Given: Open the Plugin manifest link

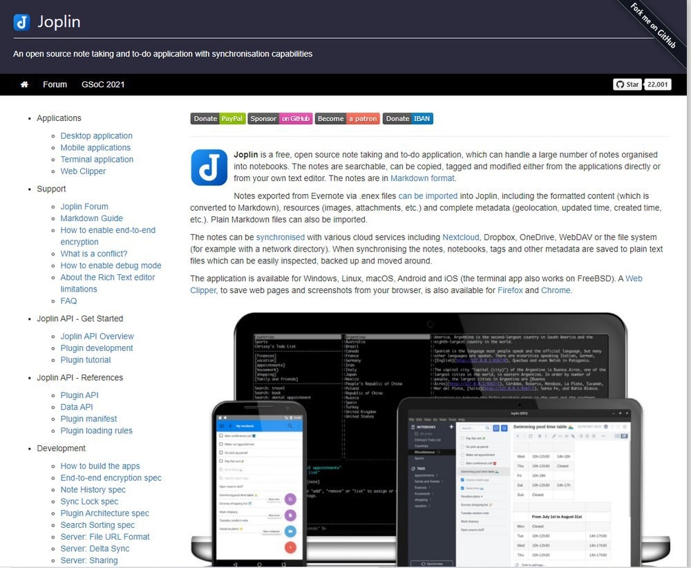Looking at the screenshot, I should (x=88, y=419).
